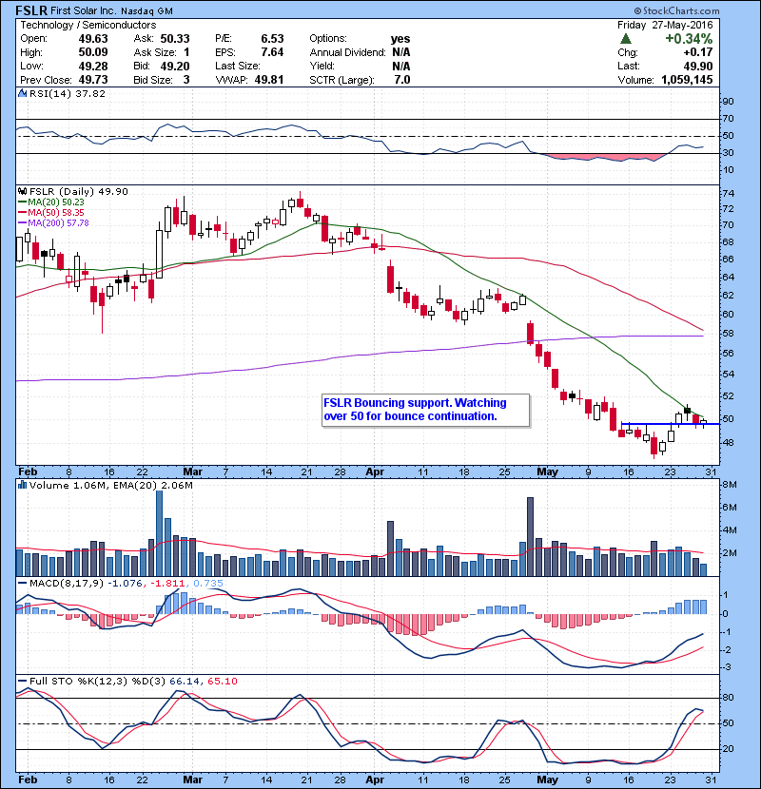Click the Volume figure 1,059,145
This screenshot has width=761, height=789.
coord(687,80)
